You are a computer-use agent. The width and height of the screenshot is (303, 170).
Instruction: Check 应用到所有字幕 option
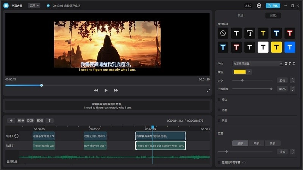pos(219,162)
